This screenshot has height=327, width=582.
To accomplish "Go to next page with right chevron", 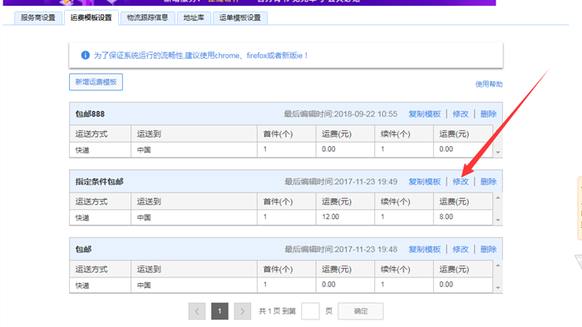I will (x=243, y=311).
